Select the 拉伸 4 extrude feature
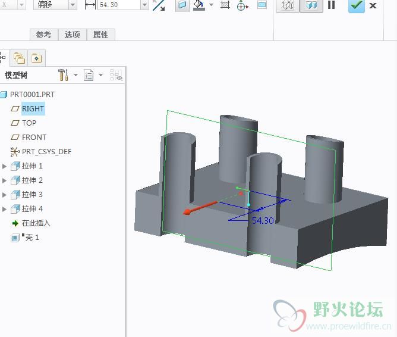 point(32,209)
